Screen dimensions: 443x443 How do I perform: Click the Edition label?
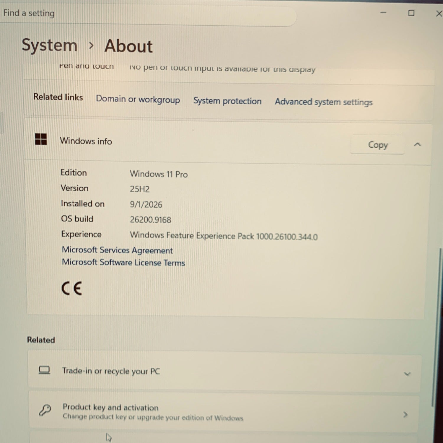click(x=74, y=172)
